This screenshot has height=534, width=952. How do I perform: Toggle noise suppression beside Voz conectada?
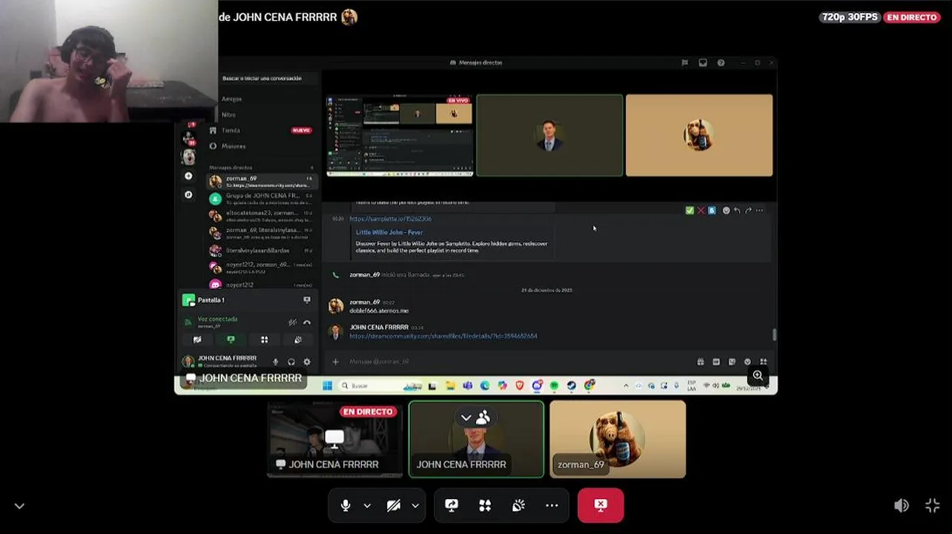293,322
